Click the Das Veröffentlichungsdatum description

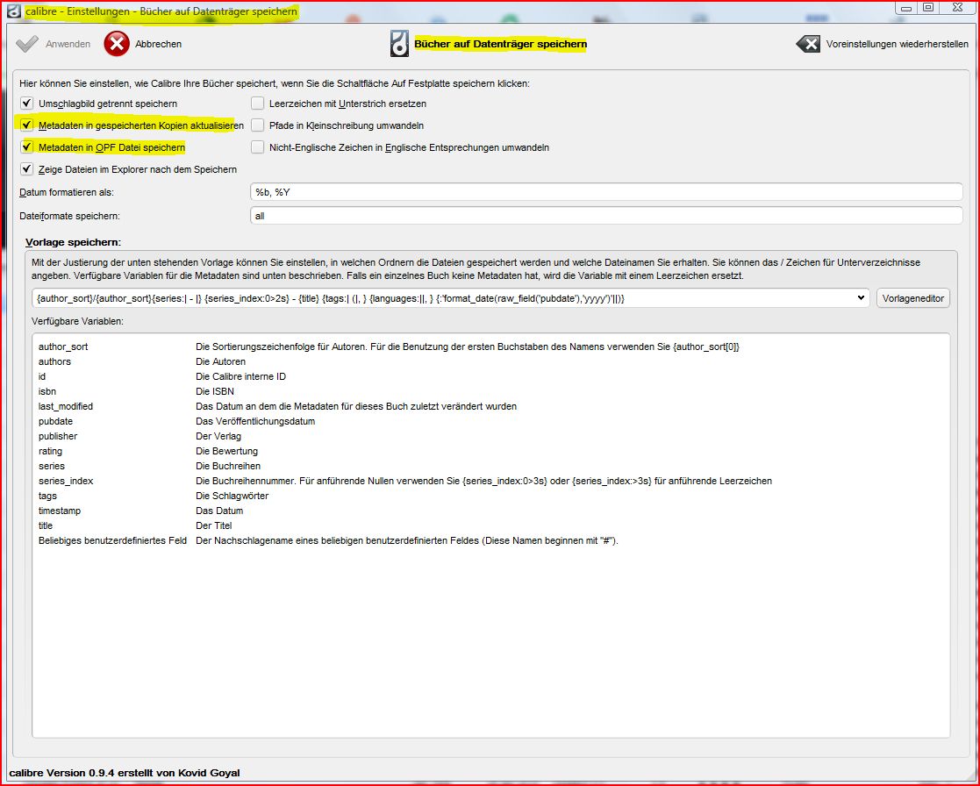(255, 421)
